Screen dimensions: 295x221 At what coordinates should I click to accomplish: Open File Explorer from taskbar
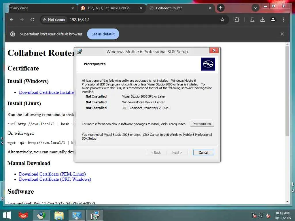[x=59, y=215]
